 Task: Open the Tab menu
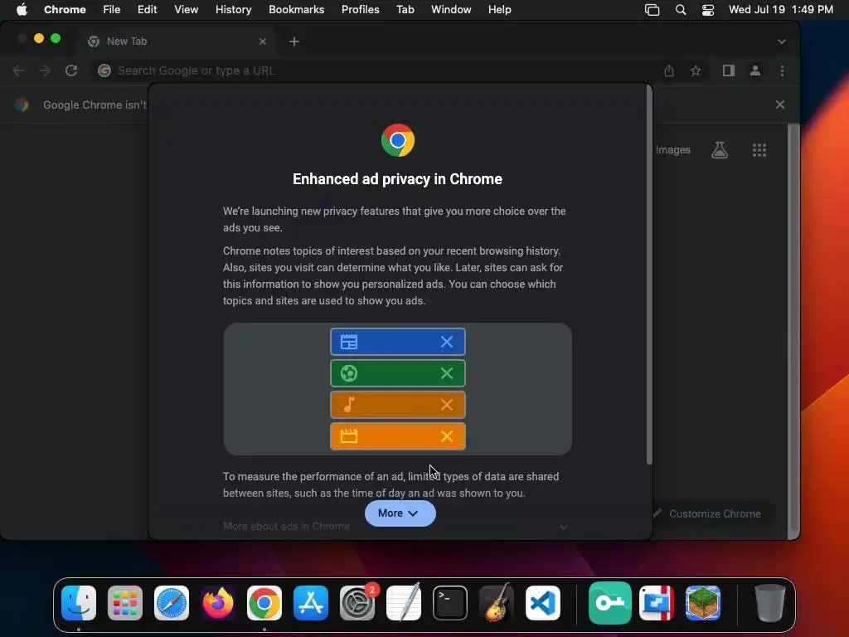pyautogui.click(x=405, y=9)
